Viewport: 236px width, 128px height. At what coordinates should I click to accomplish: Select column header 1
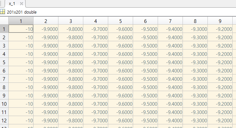(x=21, y=21)
